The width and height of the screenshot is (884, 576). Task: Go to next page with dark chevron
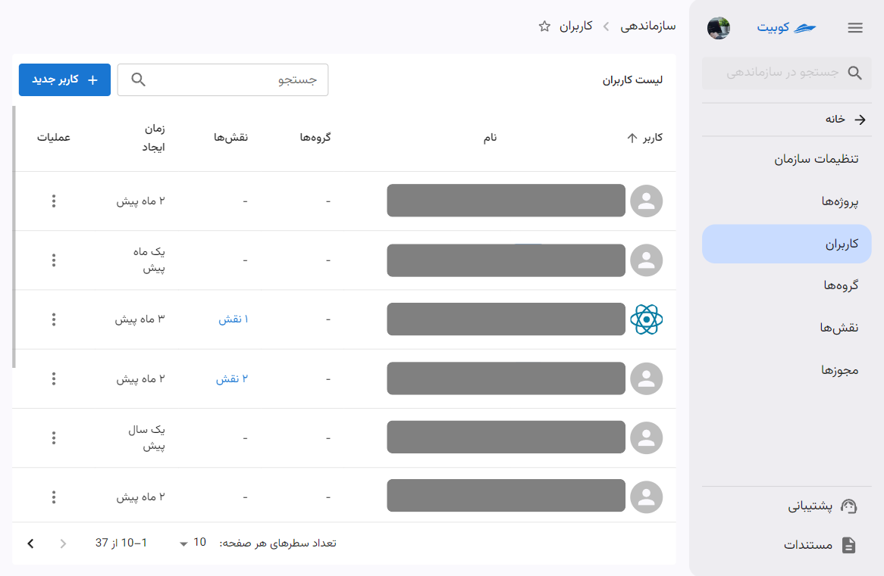click(30, 543)
